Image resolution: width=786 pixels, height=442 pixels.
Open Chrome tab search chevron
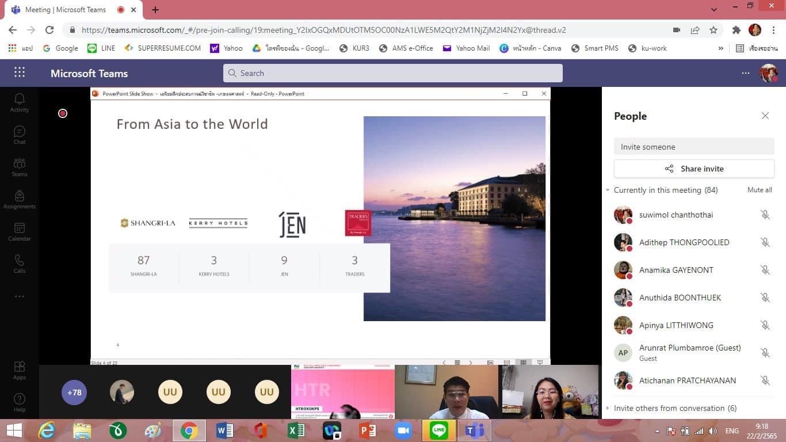714,9
